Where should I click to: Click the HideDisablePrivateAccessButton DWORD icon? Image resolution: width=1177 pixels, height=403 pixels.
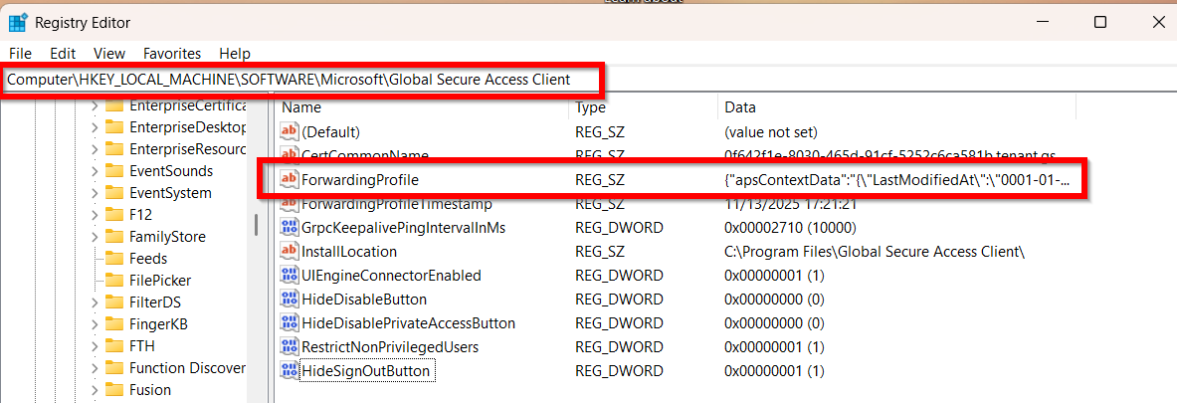289,323
